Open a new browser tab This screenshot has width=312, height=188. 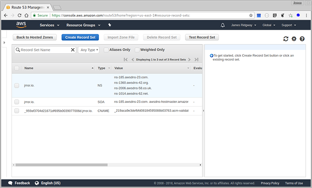(x=57, y=8)
